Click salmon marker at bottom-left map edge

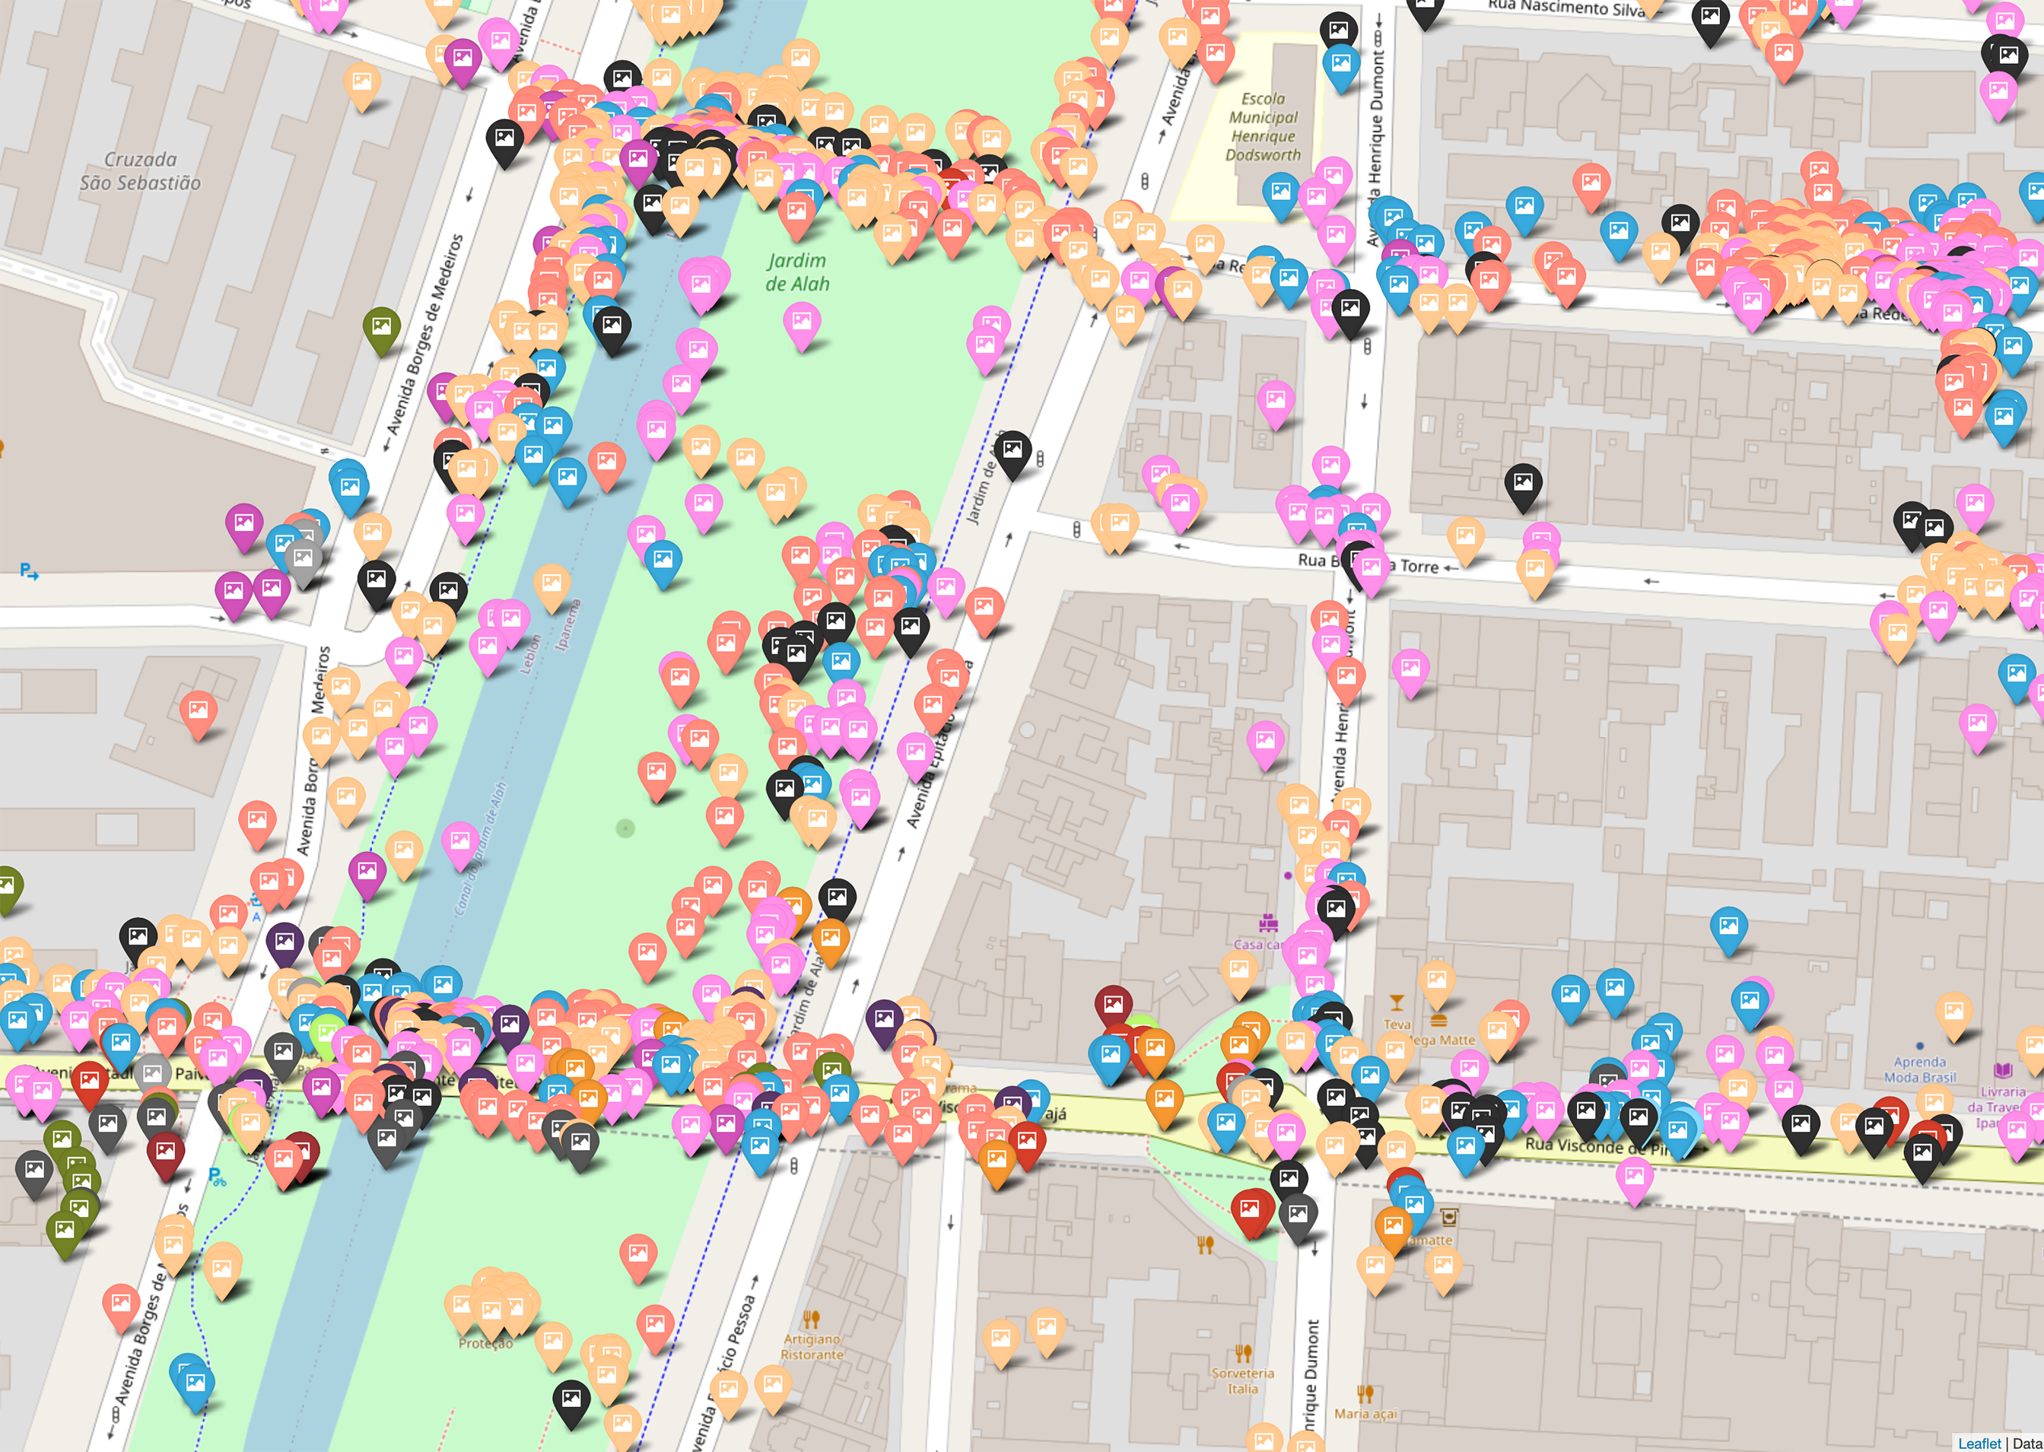click(121, 1304)
